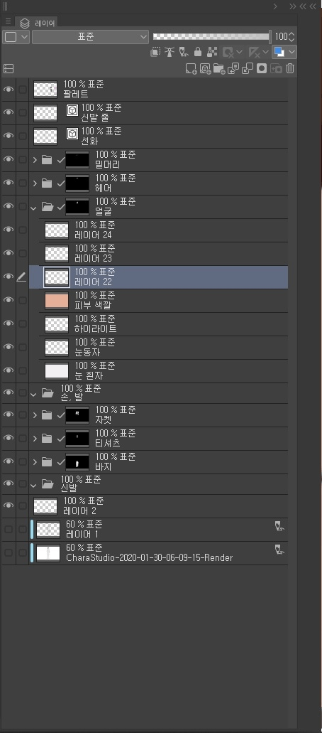The width and height of the screenshot is (322, 733).
Task: Set as draft layer icon in toolbar
Action: click(x=184, y=52)
